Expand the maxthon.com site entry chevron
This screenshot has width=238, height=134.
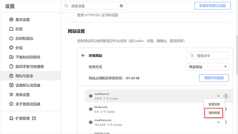click(218, 122)
